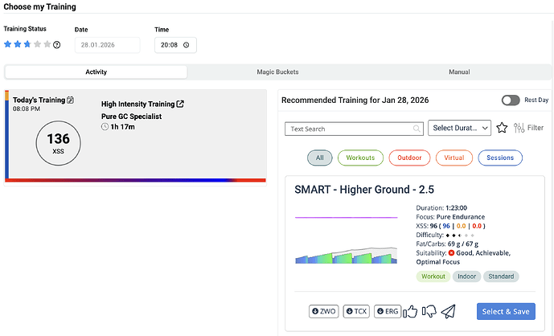Give the workout a thumbs up
This screenshot has width=554, height=336.
pyautogui.click(x=411, y=312)
